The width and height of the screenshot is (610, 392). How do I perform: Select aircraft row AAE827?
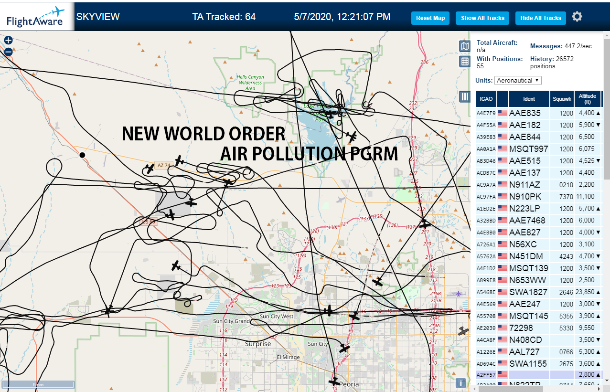pyautogui.click(x=539, y=233)
